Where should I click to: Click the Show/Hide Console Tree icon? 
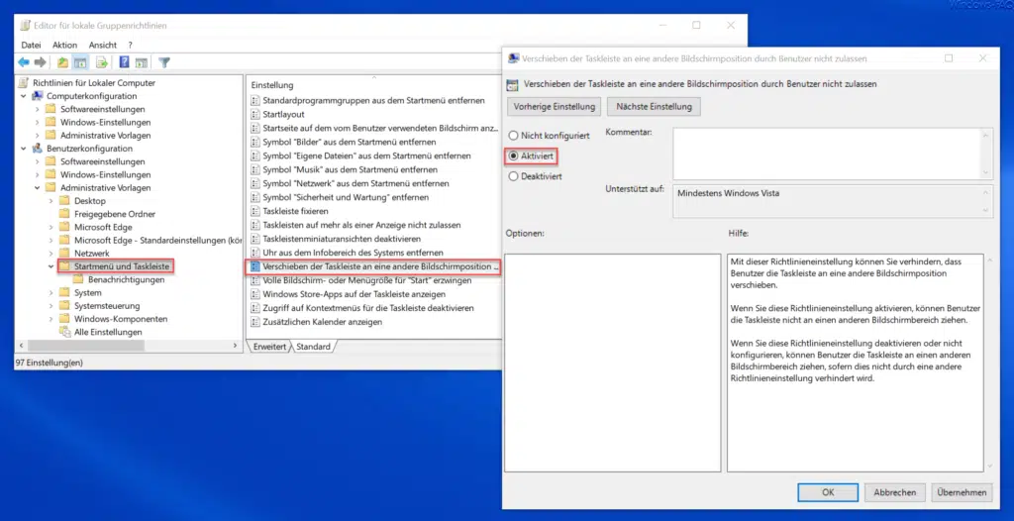click(80, 61)
